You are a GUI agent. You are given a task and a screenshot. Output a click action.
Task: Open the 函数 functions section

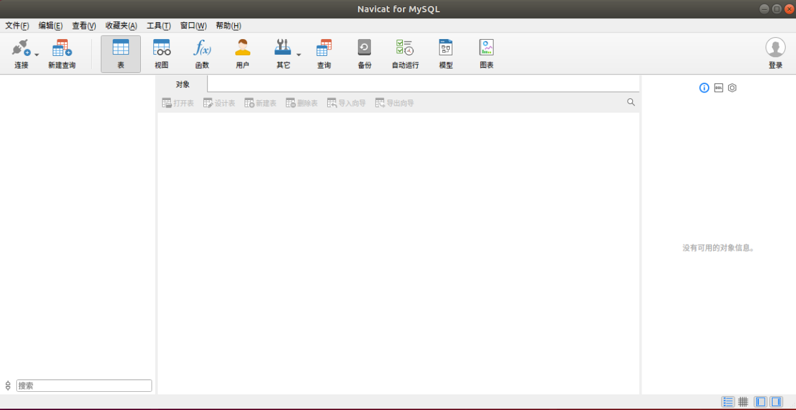point(202,54)
